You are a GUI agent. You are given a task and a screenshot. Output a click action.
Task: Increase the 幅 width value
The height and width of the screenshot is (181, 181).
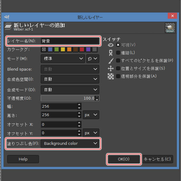[x=79, y=105]
